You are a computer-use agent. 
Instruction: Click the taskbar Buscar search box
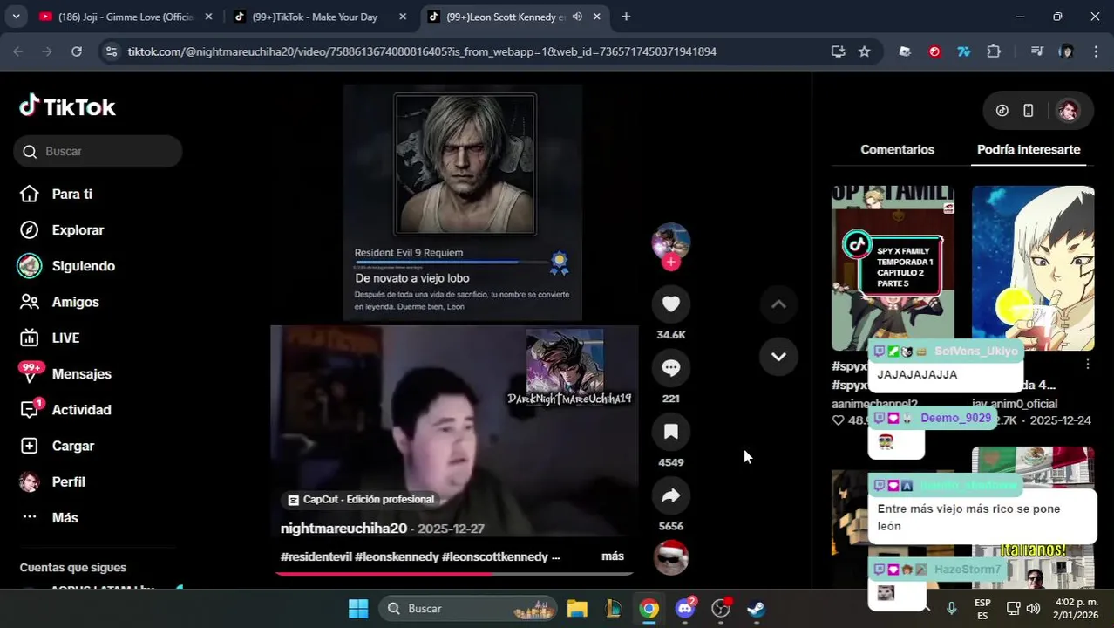[x=467, y=608]
